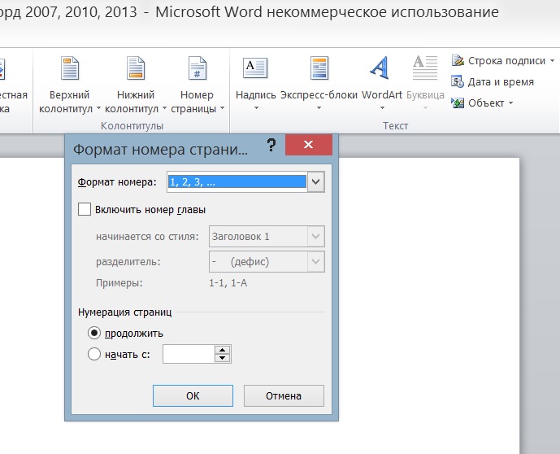This screenshot has height=454, width=560.
Task: Open the Верхний колонтитул header icon
Action: point(70,68)
